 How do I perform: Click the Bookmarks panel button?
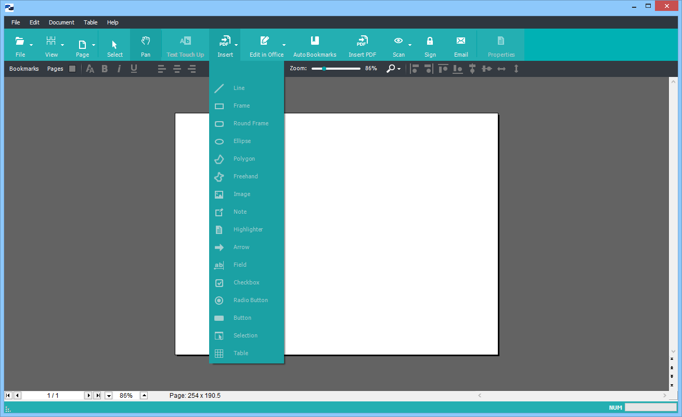pyautogui.click(x=24, y=69)
